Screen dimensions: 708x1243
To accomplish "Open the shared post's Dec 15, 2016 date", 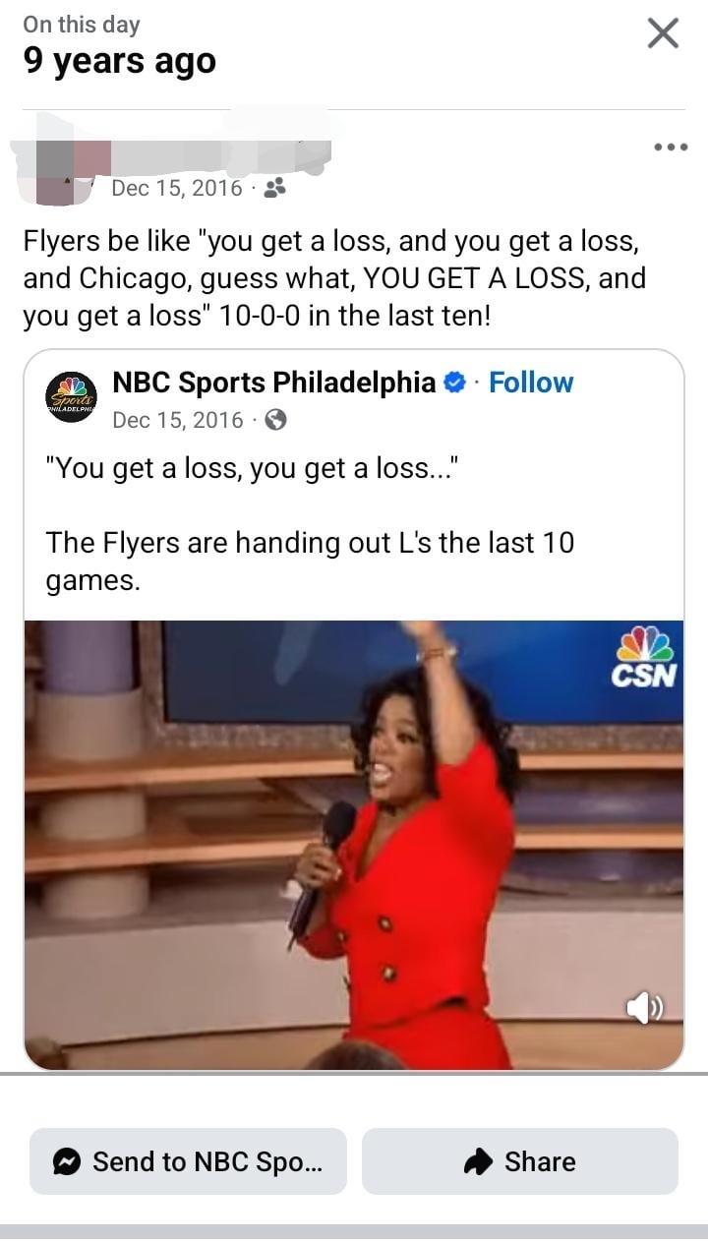I will click(178, 420).
